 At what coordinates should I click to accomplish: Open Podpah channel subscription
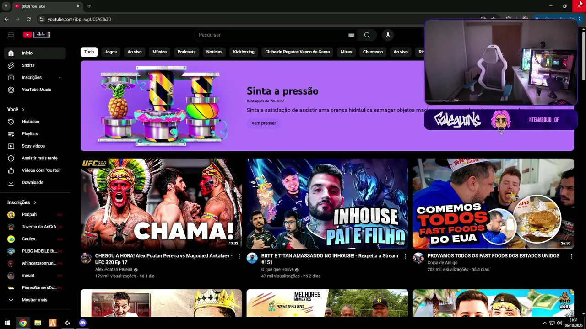pos(35,215)
